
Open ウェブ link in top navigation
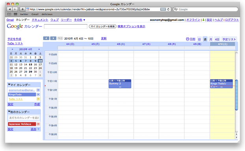tap(54, 20)
